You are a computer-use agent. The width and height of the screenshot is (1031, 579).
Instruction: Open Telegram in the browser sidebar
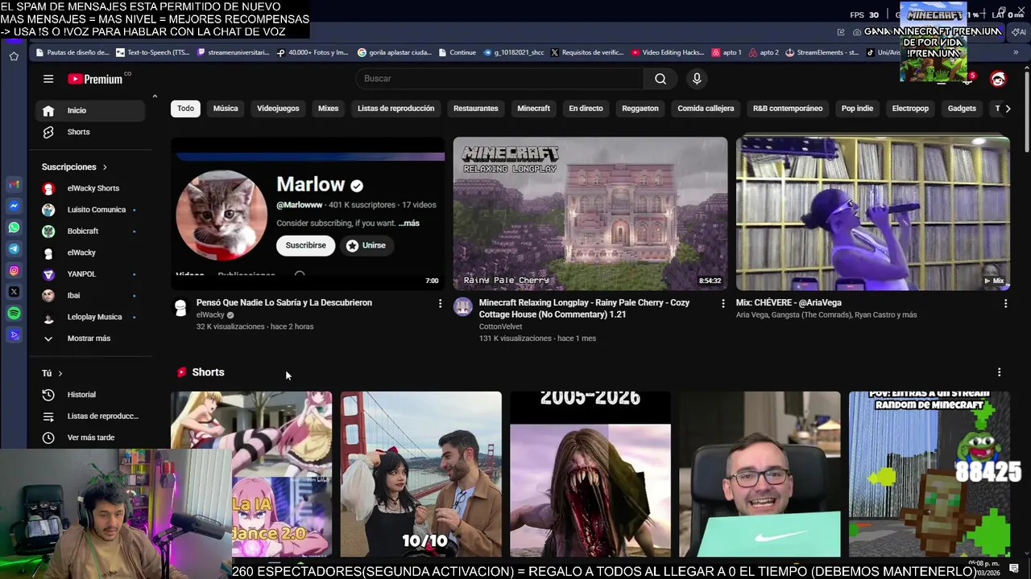(14, 249)
